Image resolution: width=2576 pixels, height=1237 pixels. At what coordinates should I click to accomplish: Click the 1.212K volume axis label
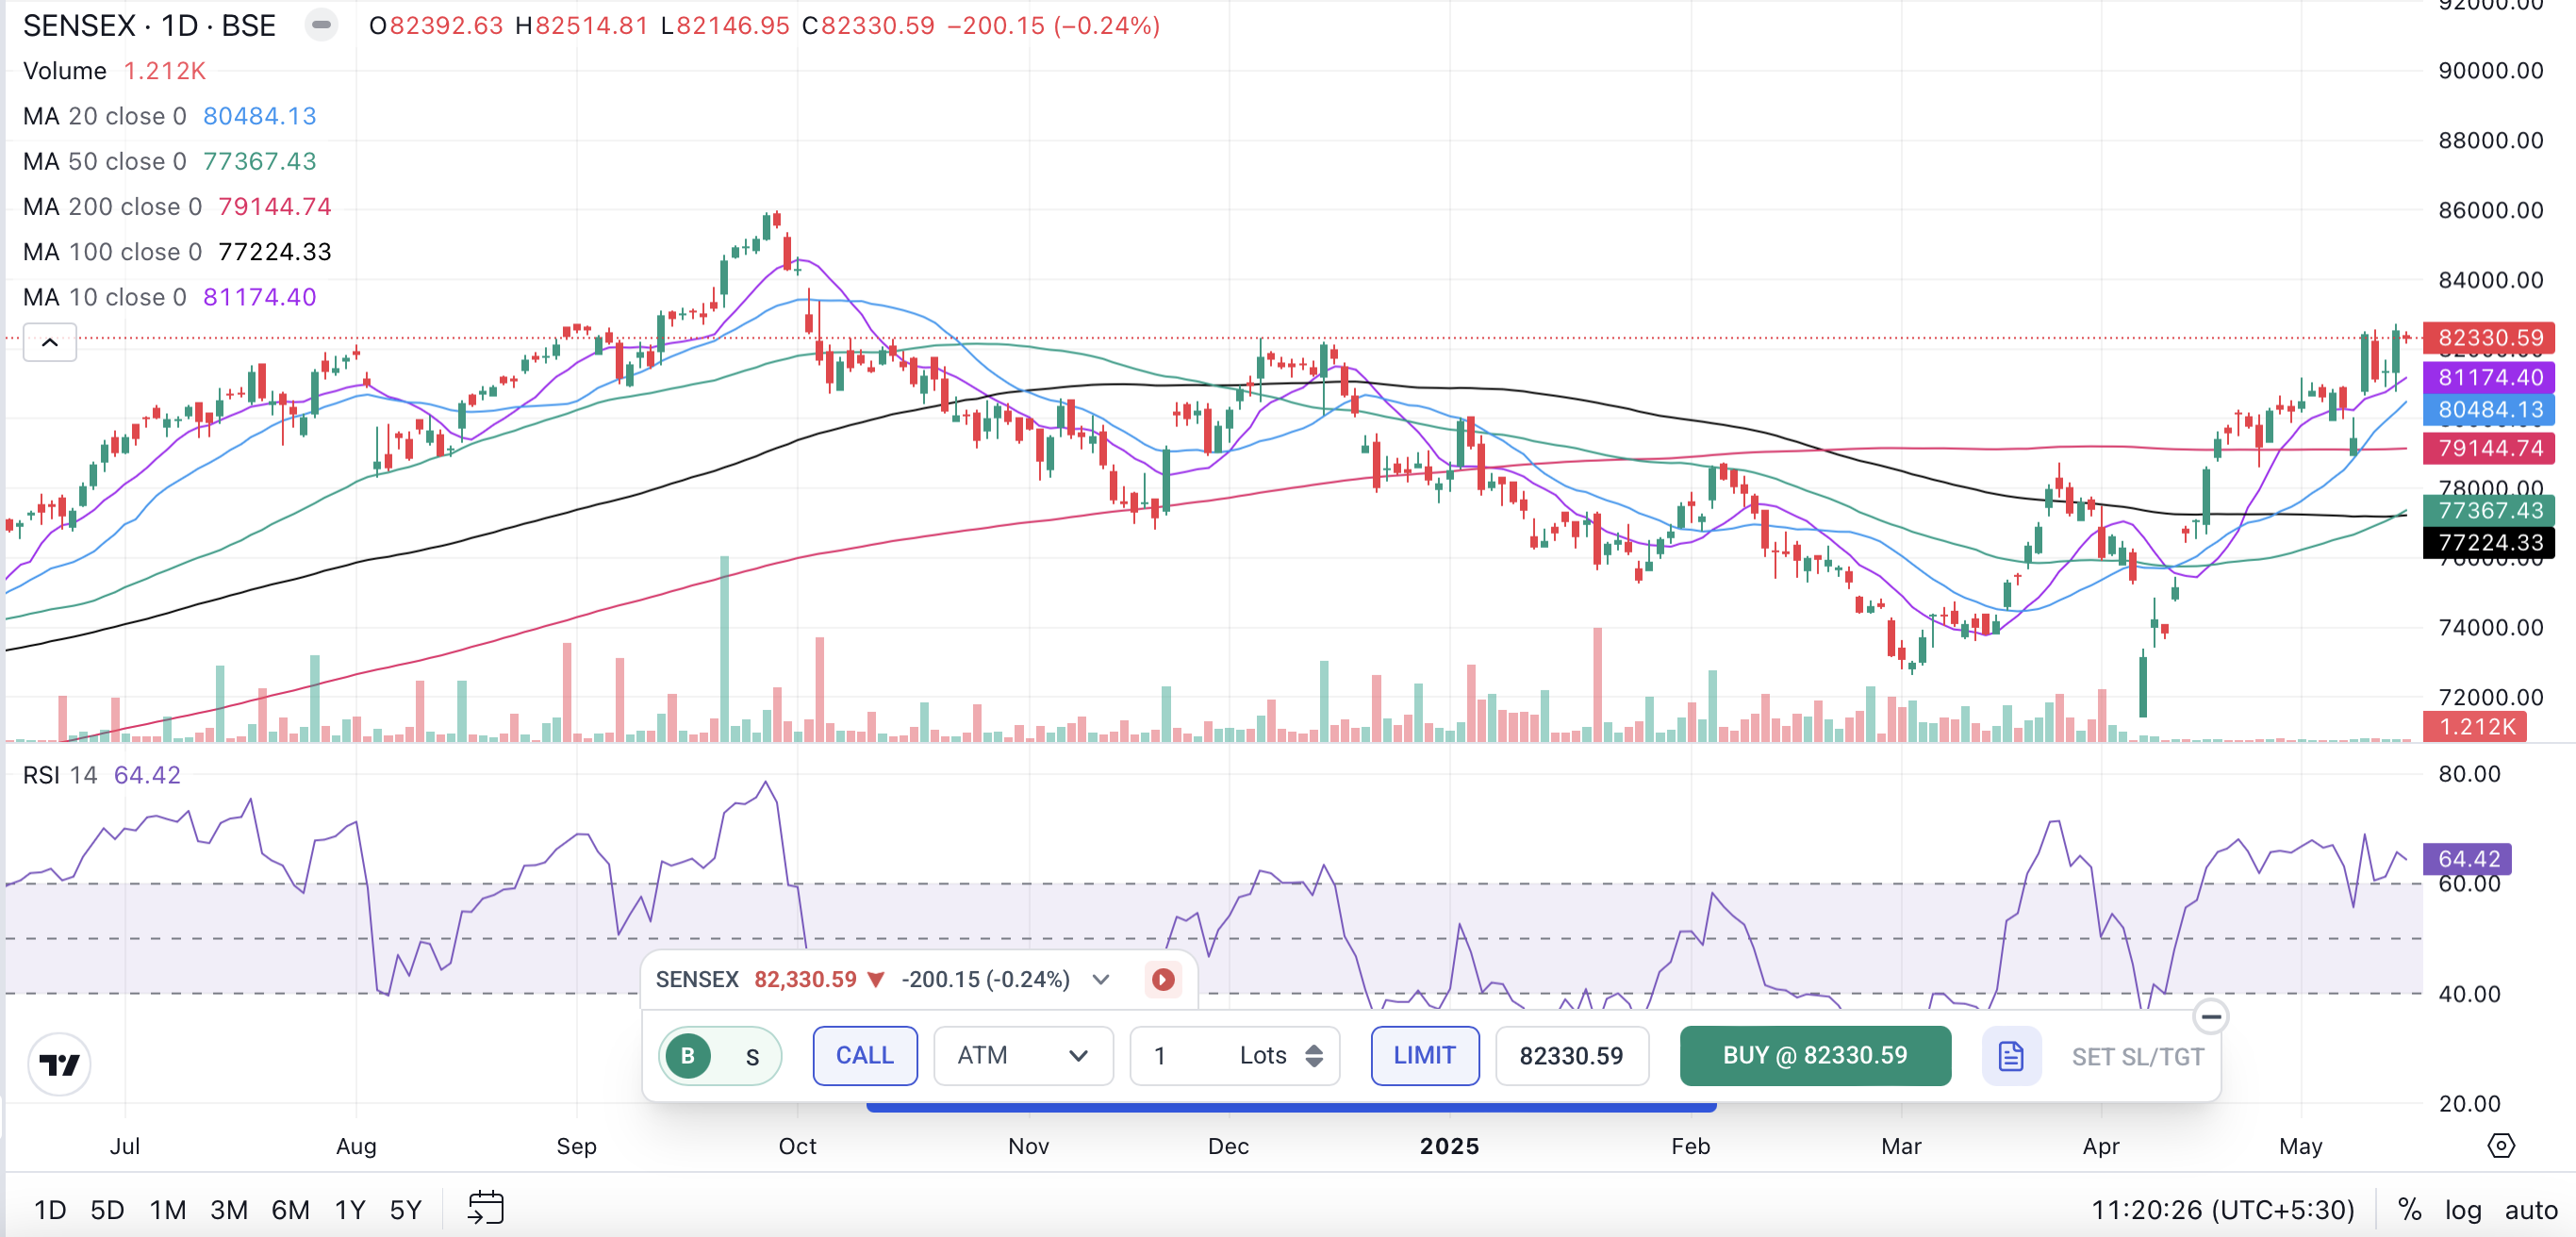click(x=2475, y=726)
